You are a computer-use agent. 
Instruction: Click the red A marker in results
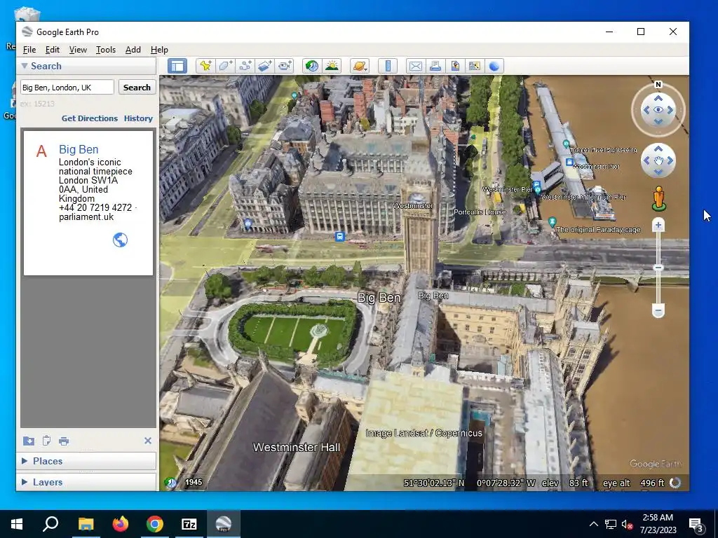41,151
